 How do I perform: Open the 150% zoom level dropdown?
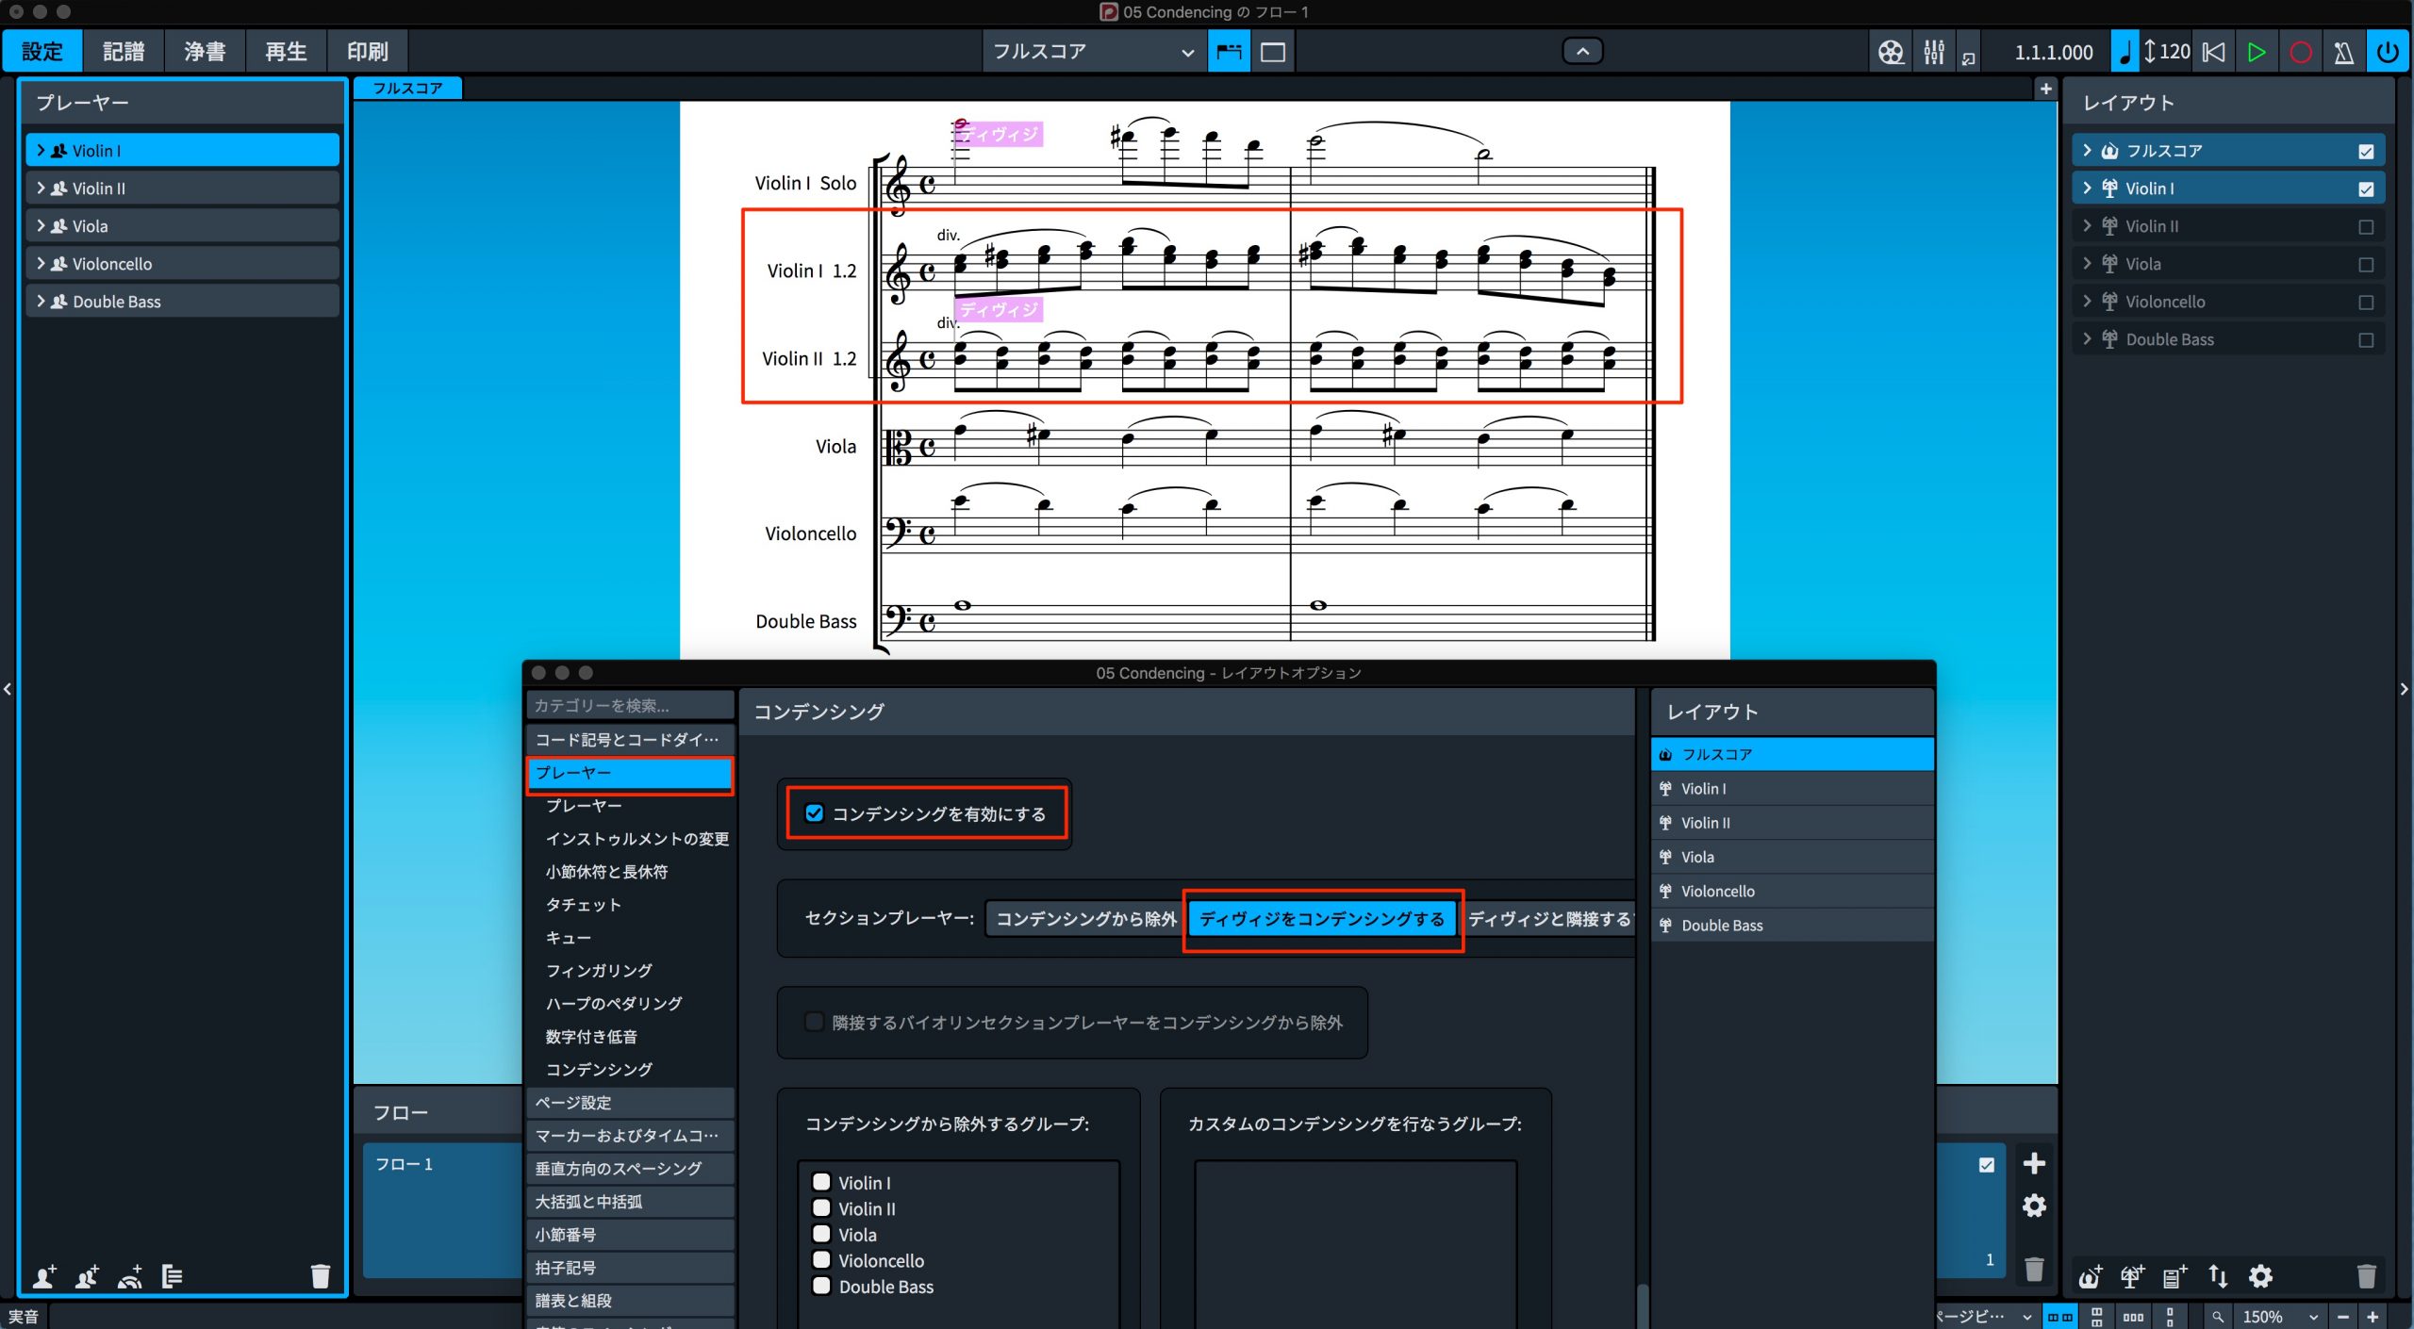[2279, 1317]
